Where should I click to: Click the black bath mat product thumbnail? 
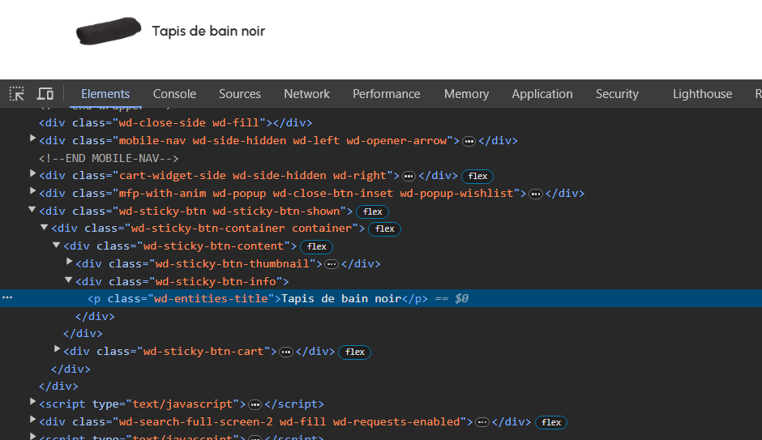point(109,31)
